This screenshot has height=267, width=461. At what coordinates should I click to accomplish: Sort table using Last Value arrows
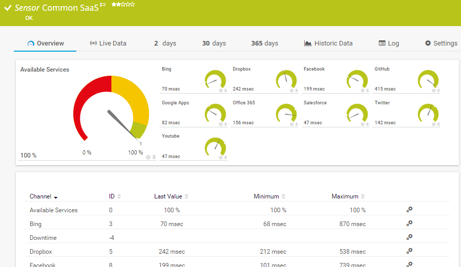click(186, 196)
